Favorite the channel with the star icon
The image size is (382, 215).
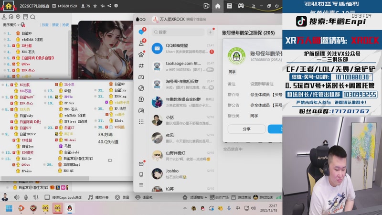click(95, 6)
